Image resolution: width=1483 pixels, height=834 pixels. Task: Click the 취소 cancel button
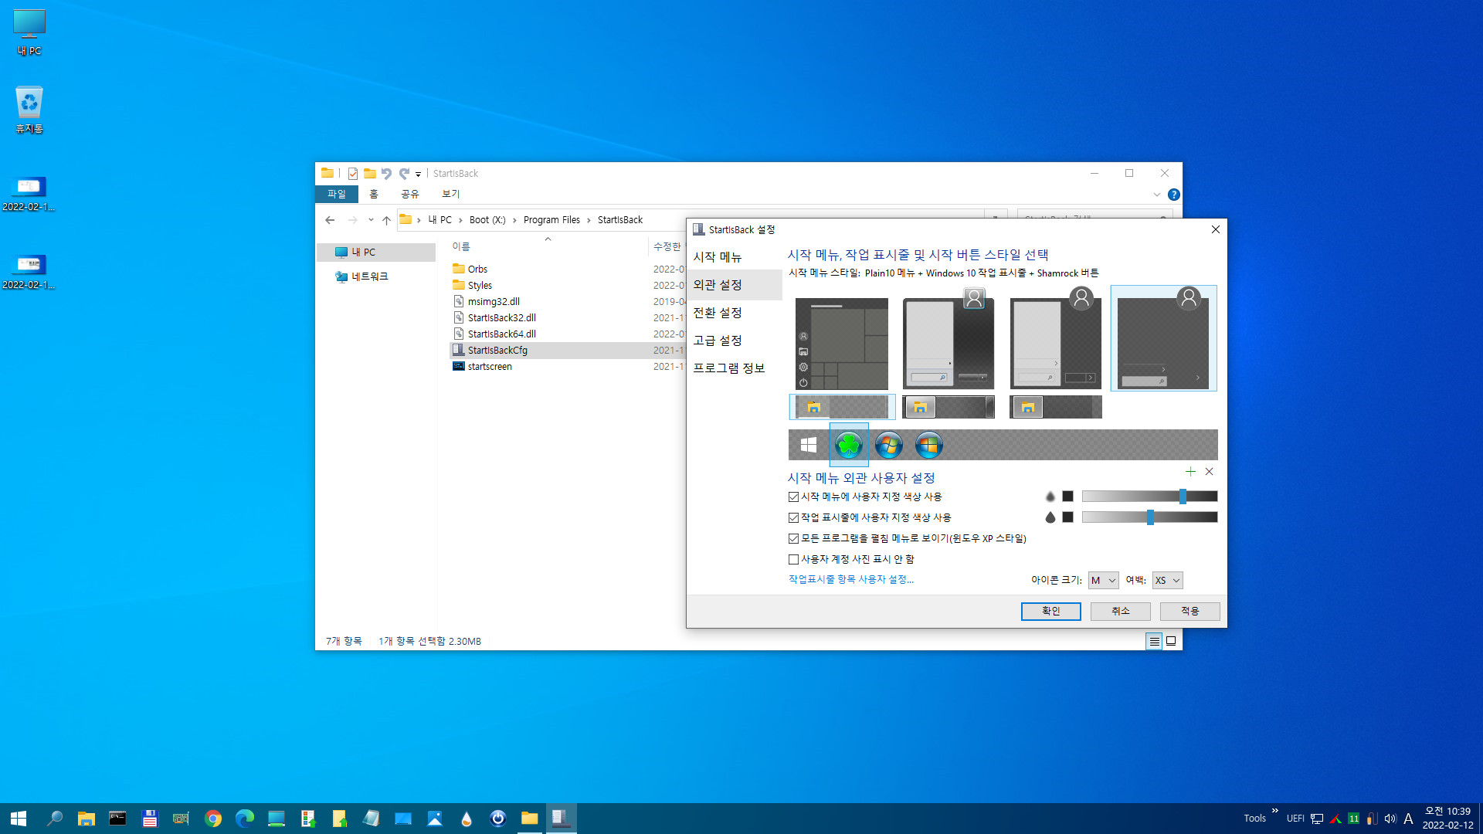(1120, 611)
